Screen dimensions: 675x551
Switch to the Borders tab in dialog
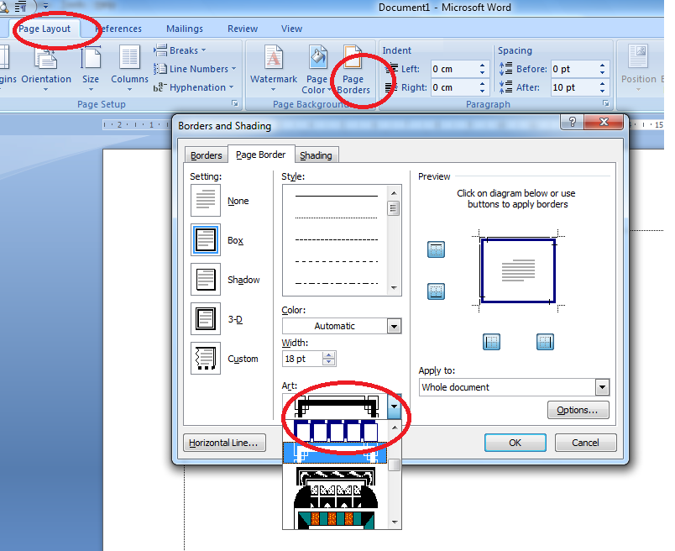207,155
